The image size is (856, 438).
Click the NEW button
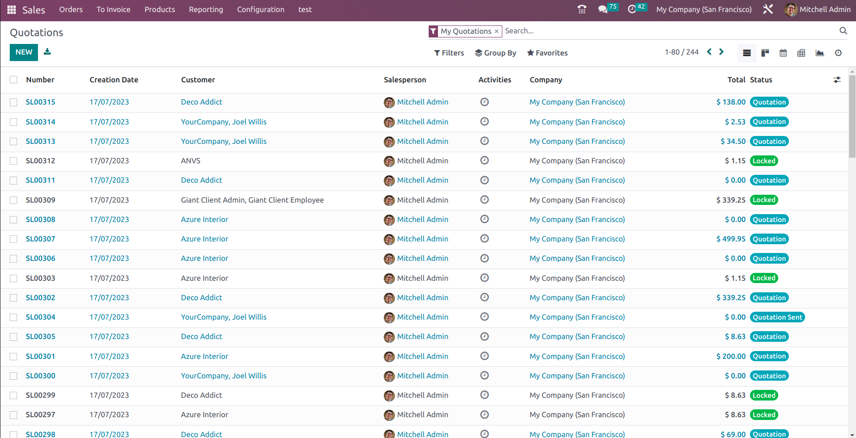pos(24,52)
